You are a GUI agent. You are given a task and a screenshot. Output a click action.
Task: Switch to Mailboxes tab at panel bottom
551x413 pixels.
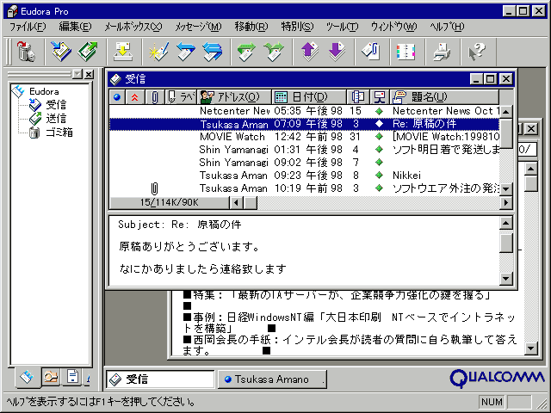28,377
